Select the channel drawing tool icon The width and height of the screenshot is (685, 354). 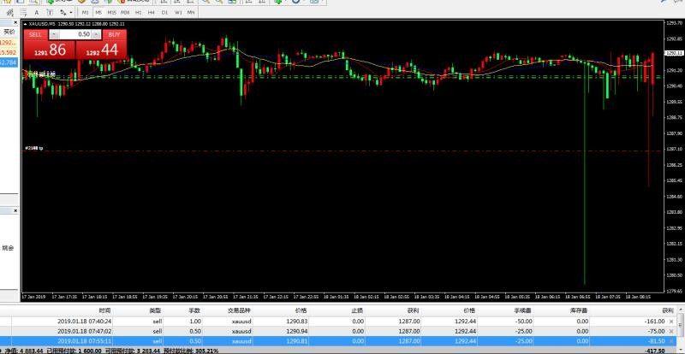click(x=9, y=13)
